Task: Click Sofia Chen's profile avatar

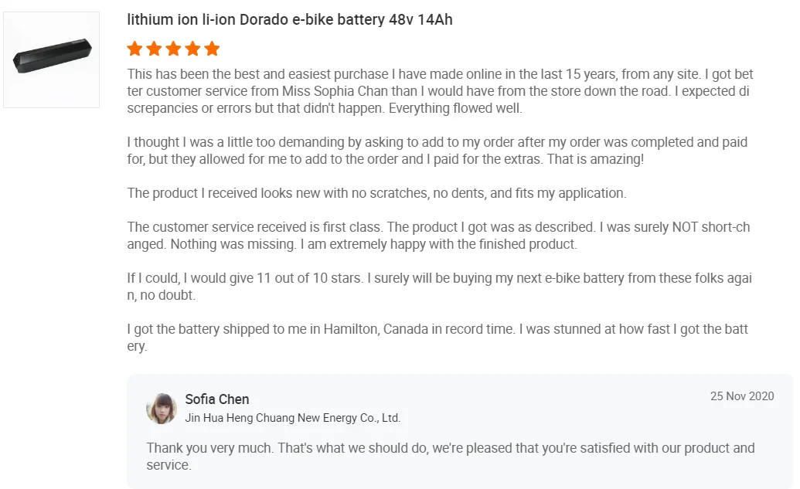Action: pos(162,409)
